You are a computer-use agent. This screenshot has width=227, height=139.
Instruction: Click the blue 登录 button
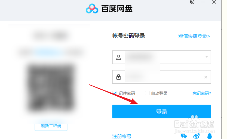tap(162, 112)
